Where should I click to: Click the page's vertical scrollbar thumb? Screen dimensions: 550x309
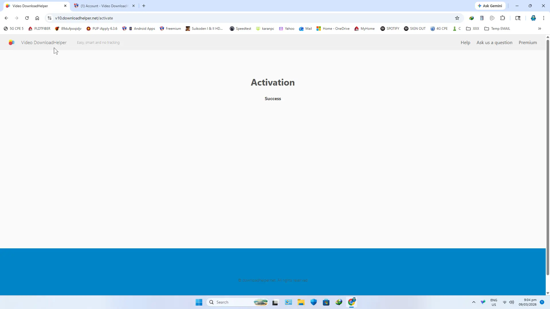point(548,157)
